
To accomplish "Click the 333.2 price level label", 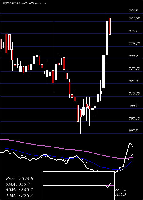I will [133, 56].
